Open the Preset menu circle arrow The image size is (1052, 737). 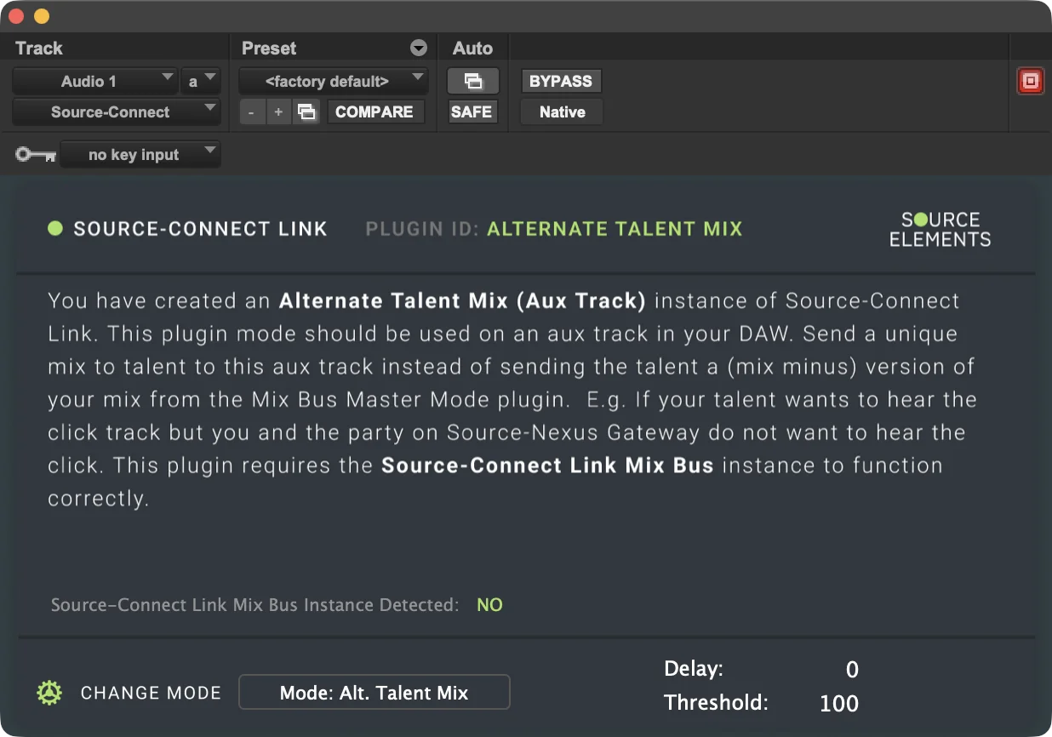pyautogui.click(x=418, y=48)
